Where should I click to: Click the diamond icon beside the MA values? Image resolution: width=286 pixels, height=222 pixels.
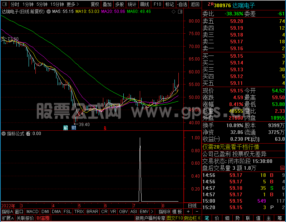click(173, 12)
